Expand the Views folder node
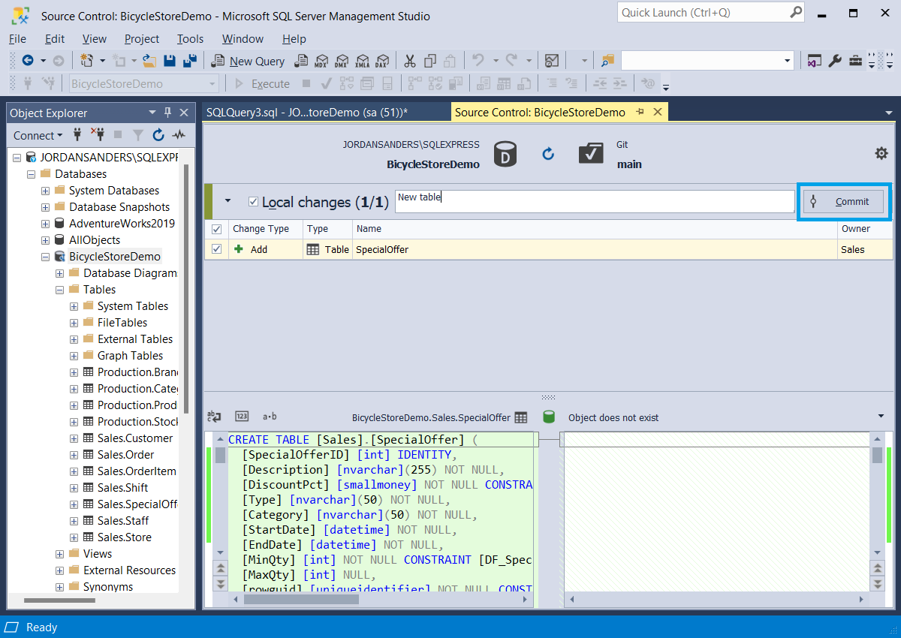The height and width of the screenshot is (638, 901). tap(59, 554)
